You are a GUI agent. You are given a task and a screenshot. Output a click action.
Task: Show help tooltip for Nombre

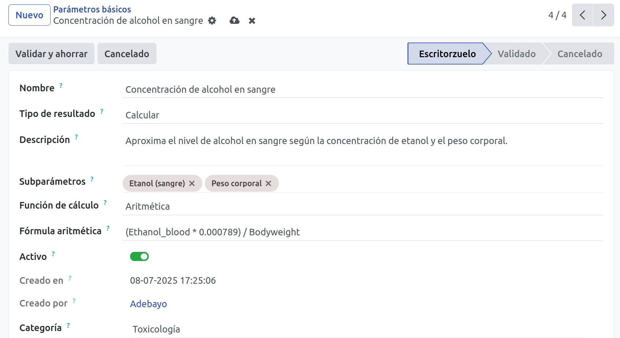(61, 85)
